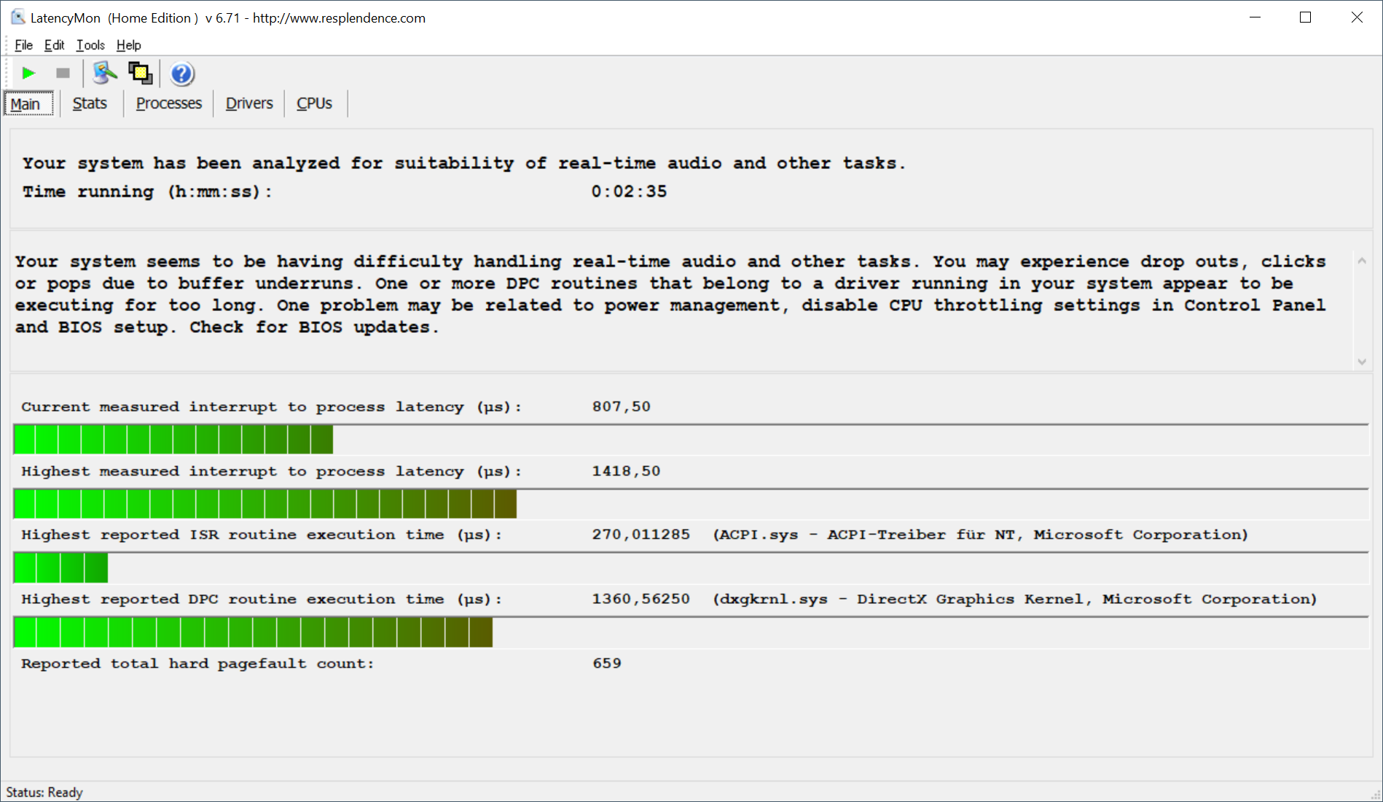The height and width of the screenshot is (802, 1383).
Task: Click the gray stop monitoring icon
Action: 63,74
